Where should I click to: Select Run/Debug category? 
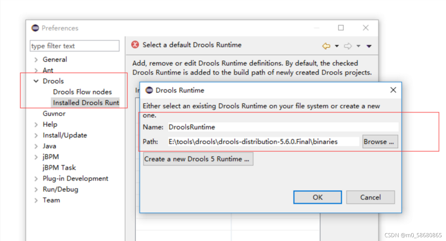[60, 189]
